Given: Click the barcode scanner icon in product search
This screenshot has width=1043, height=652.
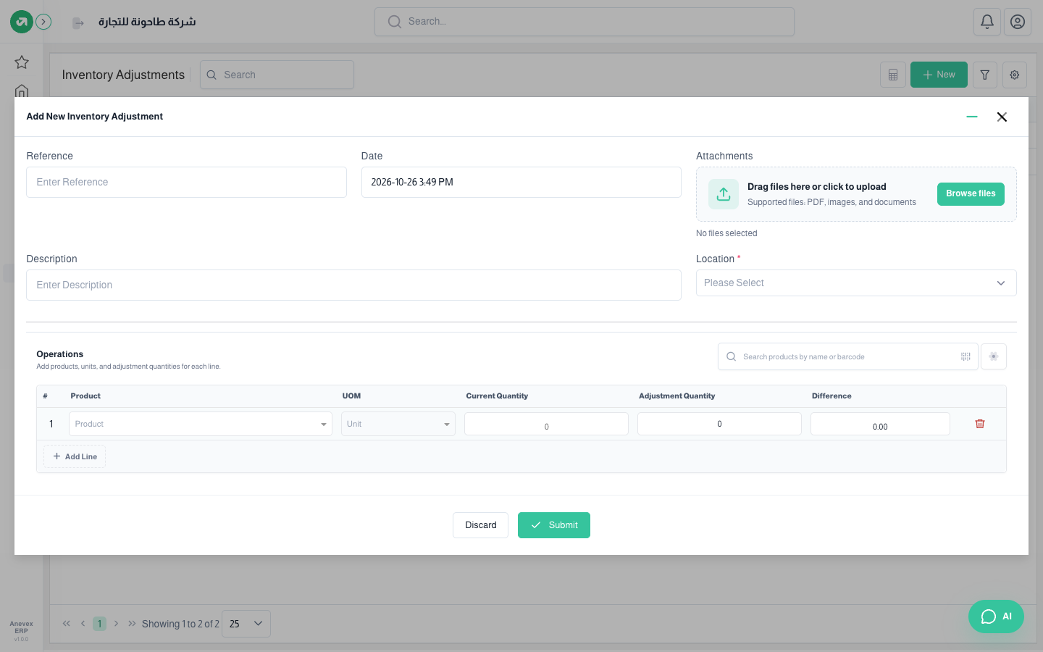Looking at the screenshot, I should tap(965, 356).
